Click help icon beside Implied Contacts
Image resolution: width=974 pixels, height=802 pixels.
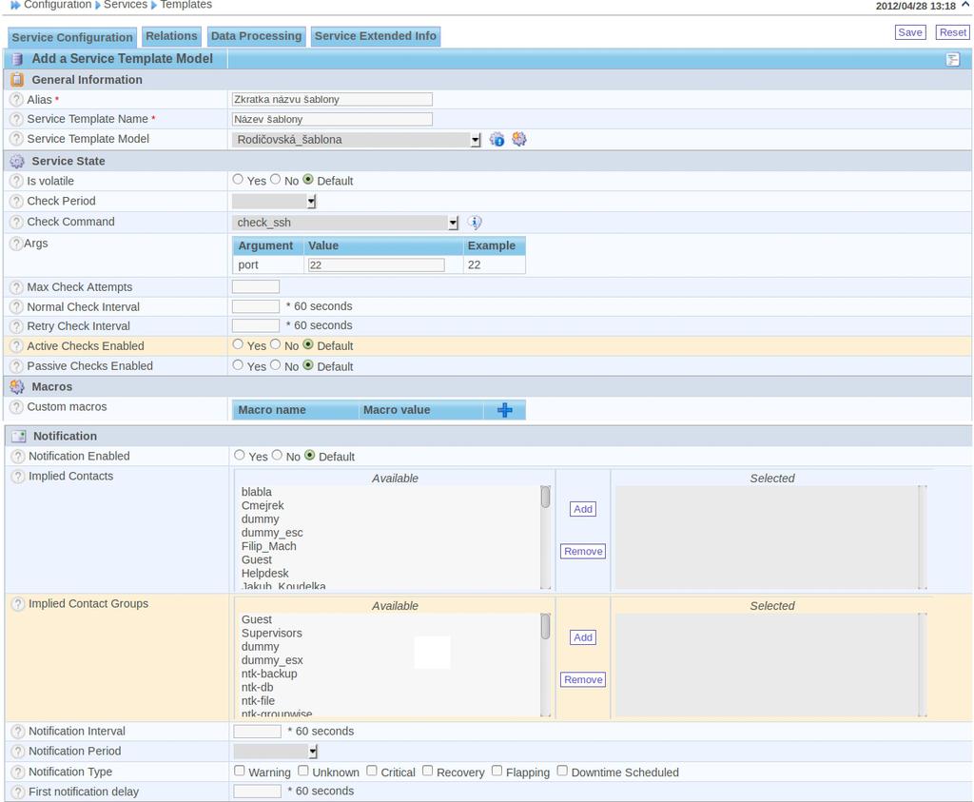click(x=18, y=477)
